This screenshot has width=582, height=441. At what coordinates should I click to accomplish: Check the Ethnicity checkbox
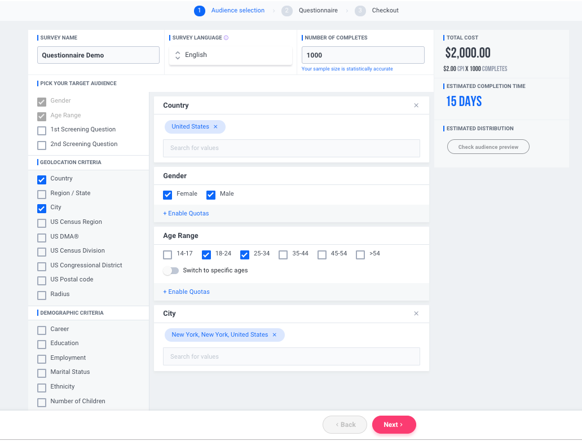click(42, 388)
